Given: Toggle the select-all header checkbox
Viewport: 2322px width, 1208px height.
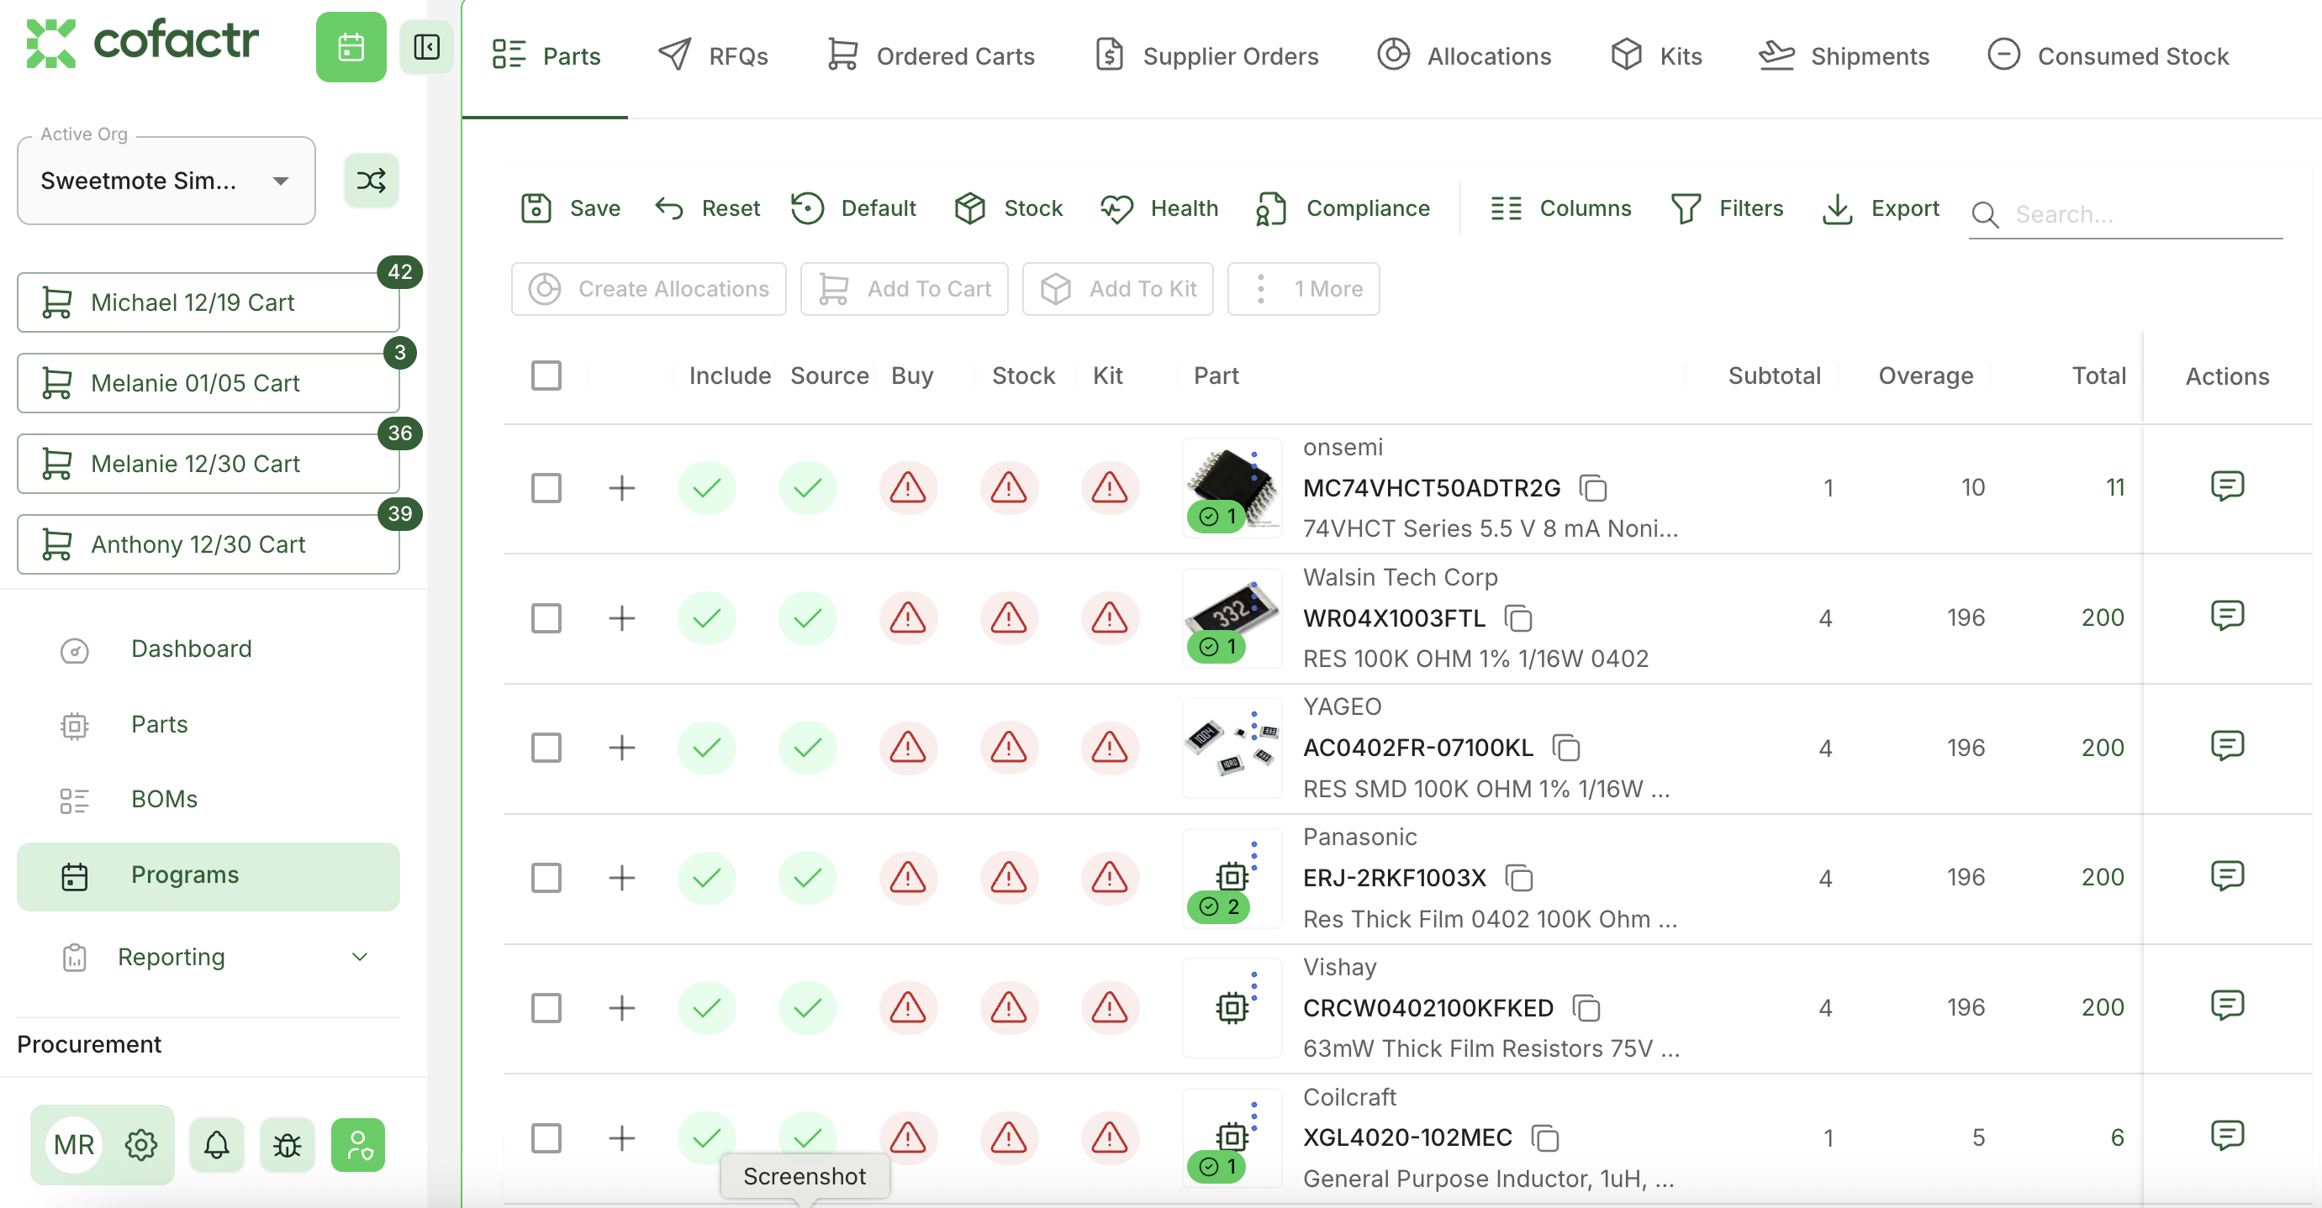Looking at the screenshot, I should click(546, 376).
